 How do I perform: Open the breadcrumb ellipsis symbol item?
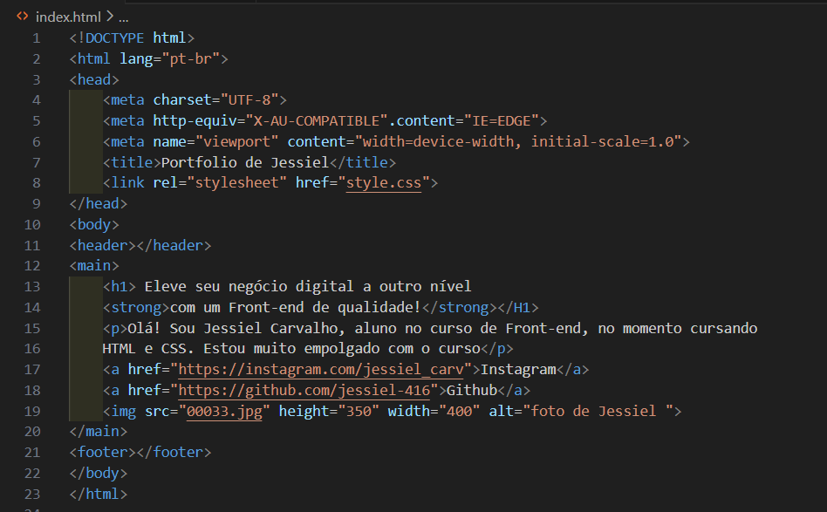click(x=123, y=16)
